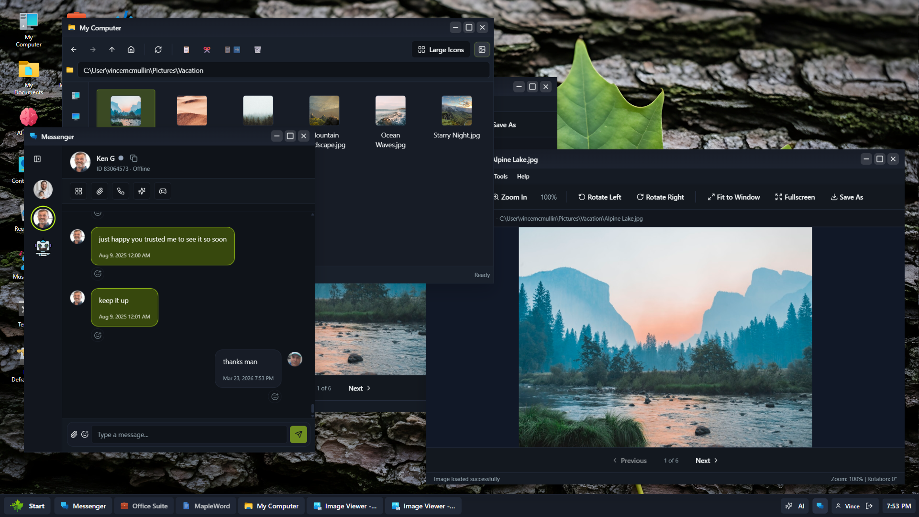Rotate the image left
This screenshot has height=517, width=919.
[600, 197]
